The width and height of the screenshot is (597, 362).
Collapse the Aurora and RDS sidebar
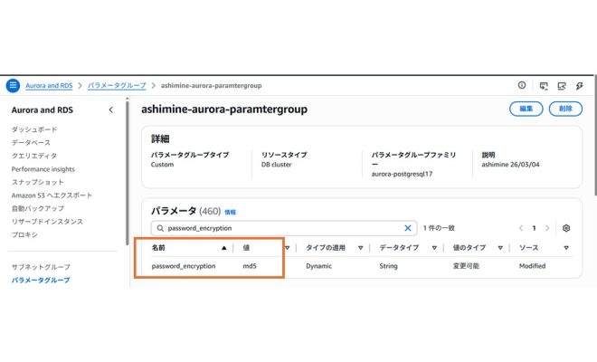(x=110, y=110)
